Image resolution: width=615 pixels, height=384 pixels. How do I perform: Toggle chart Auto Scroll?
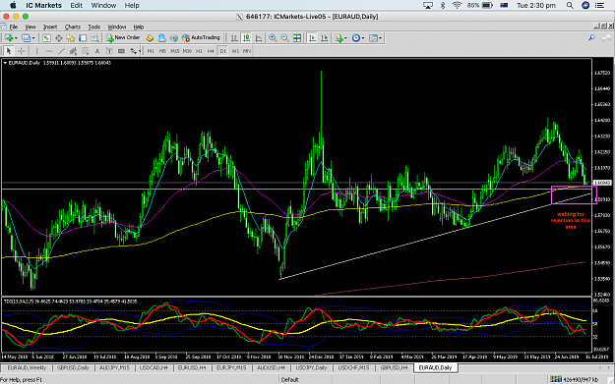point(312,38)
